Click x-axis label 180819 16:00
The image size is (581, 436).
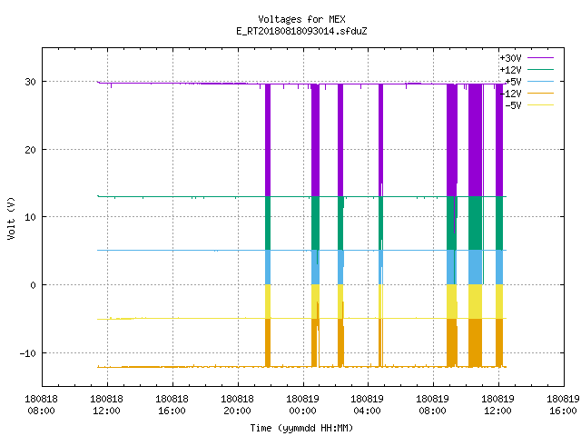(563, 405)
